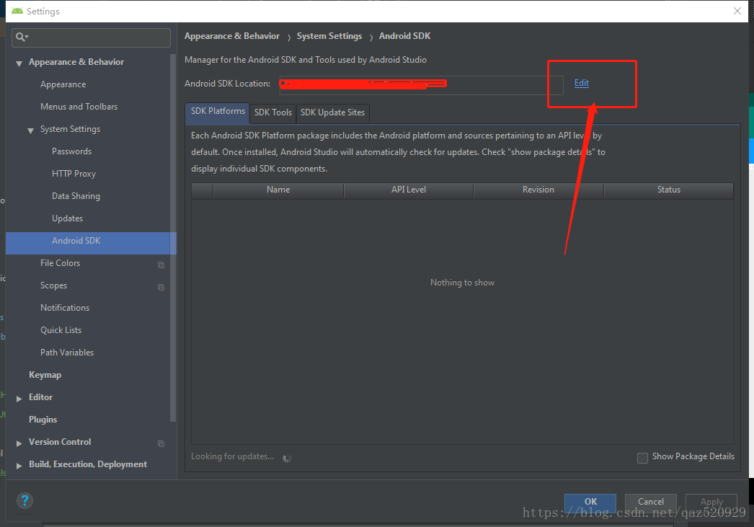Image resolution: width=754 pixels, height=527 pixels.
Task: Open the SDK Update Sites tab
Action: [x=333, y=113]
